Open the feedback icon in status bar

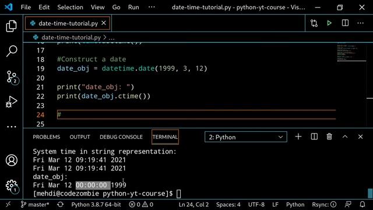(348, 204)
